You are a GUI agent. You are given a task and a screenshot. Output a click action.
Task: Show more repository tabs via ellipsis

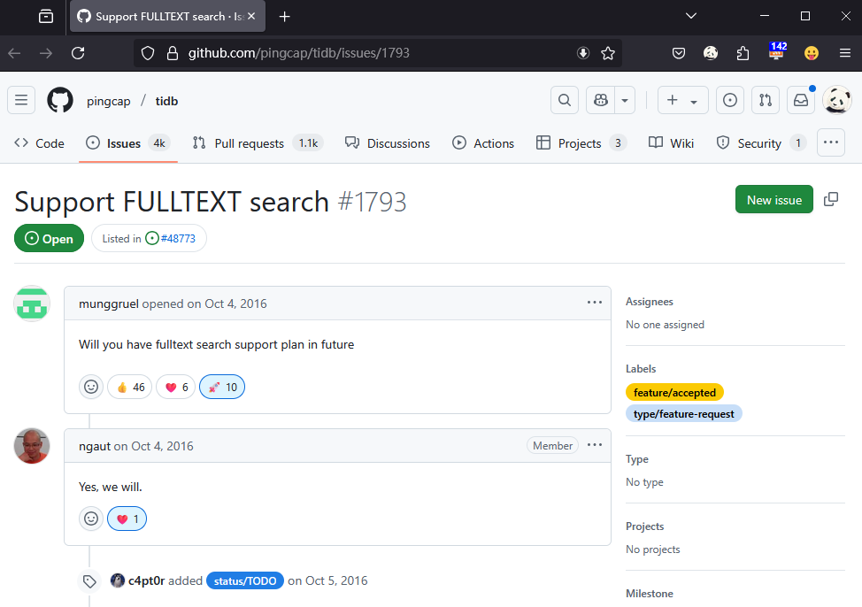[831, 143]
